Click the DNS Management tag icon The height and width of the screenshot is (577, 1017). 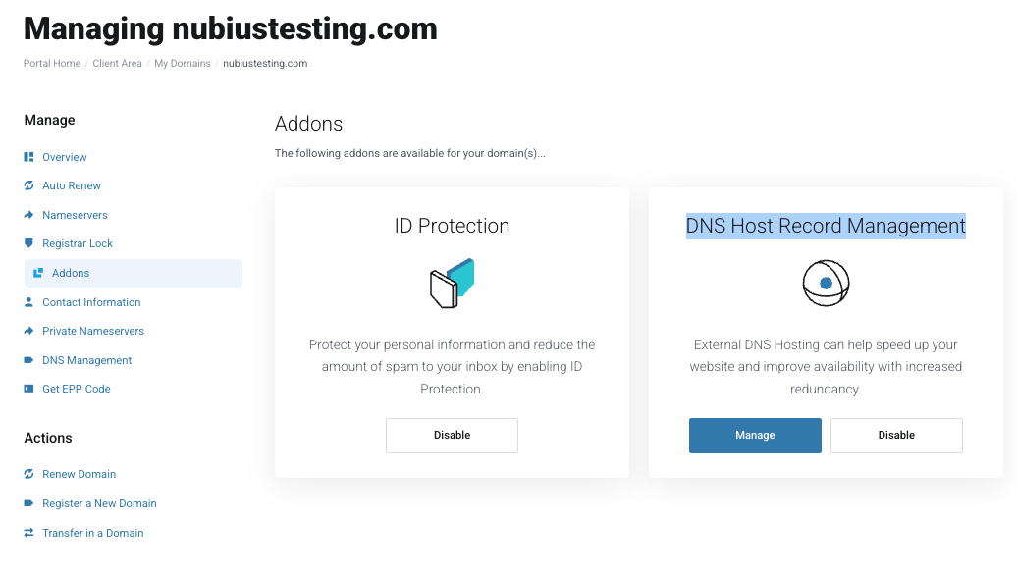click(29, 360)
